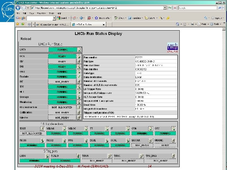Click the NOT_ALLOCATED status for Reconstruction
The height and width of the screenshot is (170, 227).
click(62, 107)
